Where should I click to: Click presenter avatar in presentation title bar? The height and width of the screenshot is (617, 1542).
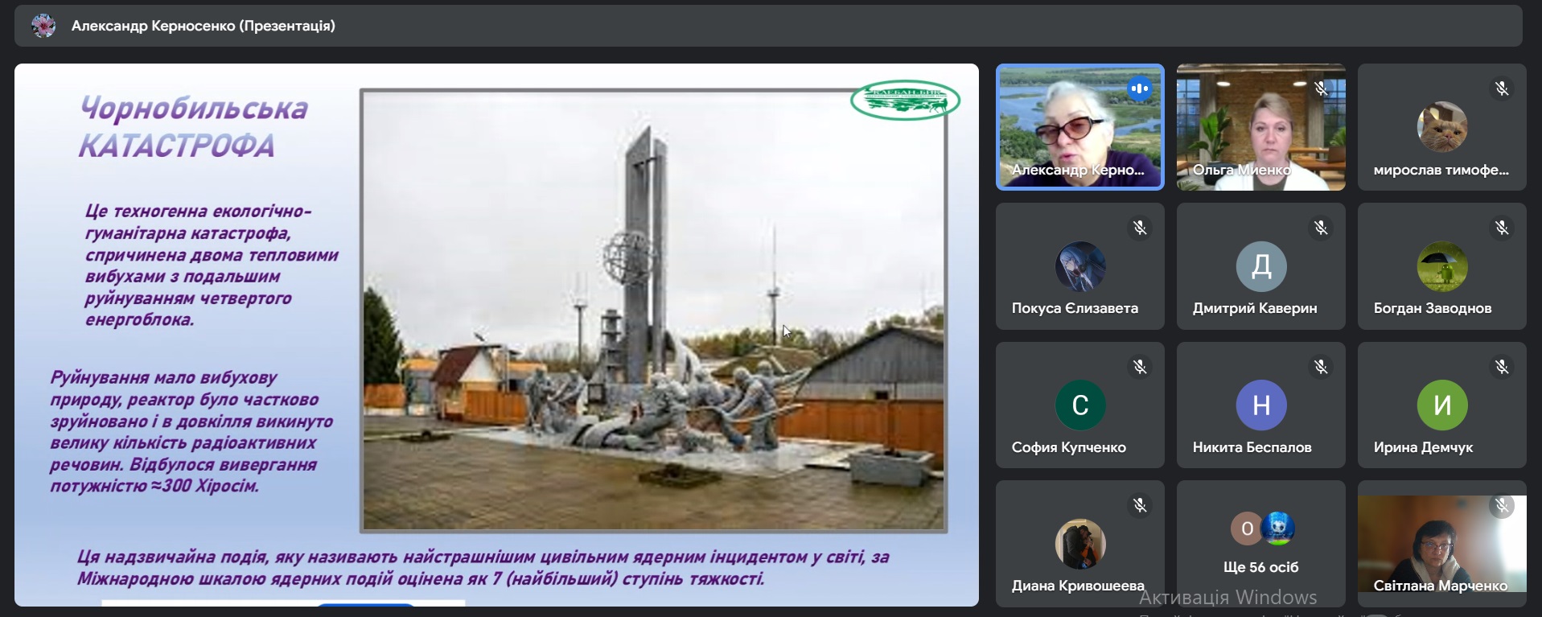(x=43, y=26)
